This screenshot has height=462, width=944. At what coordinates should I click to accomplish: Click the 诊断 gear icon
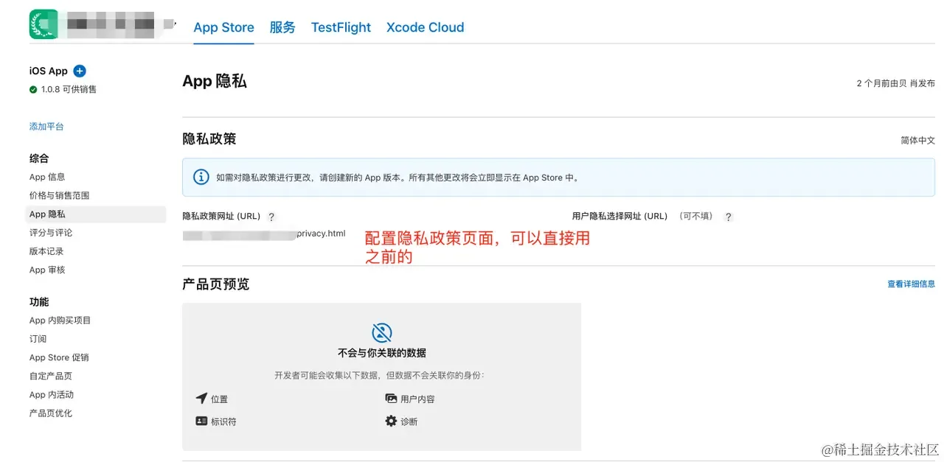[391, 421]
